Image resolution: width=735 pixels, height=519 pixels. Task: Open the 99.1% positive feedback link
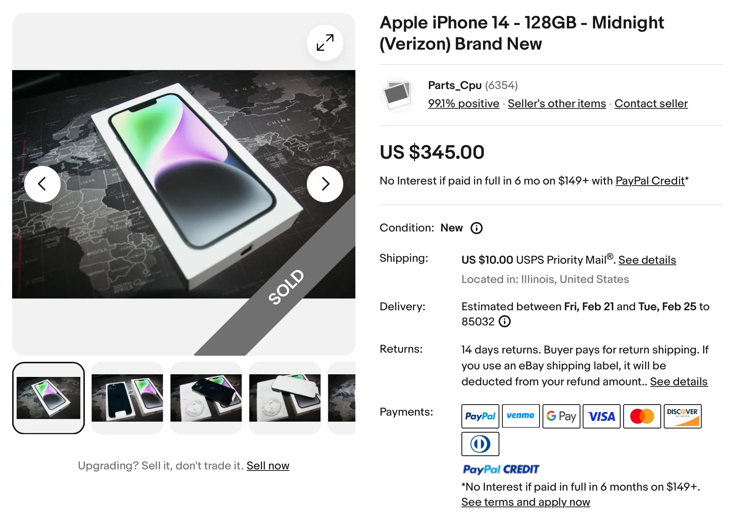click(x=463, y=103)
